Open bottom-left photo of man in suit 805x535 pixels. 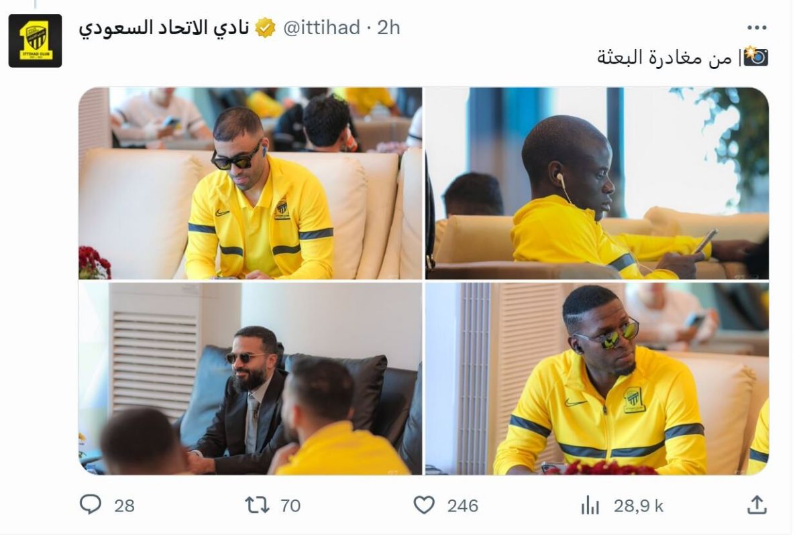pos(250,379)
